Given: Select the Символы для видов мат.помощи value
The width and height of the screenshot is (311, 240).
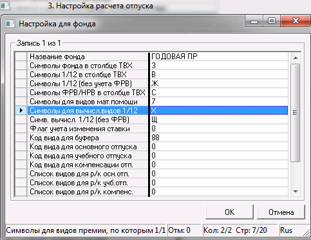Looking at the screenshot, I should point(219,102).
